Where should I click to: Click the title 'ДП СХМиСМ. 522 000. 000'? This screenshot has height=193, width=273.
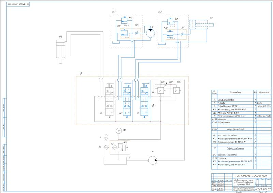pos(252,176)
